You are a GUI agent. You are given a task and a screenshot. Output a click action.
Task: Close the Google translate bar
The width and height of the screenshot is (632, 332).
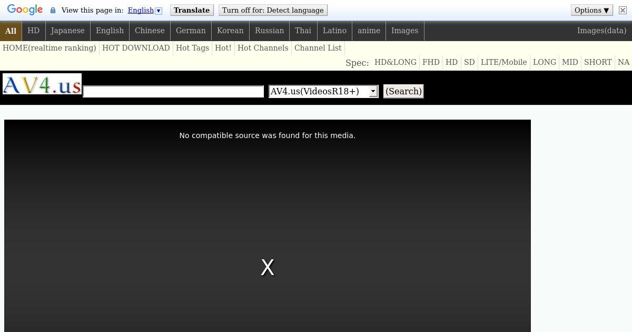(x=623, y=10)
